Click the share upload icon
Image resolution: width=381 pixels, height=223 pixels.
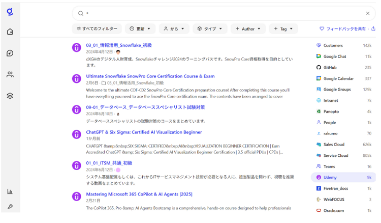coord(374,29)
